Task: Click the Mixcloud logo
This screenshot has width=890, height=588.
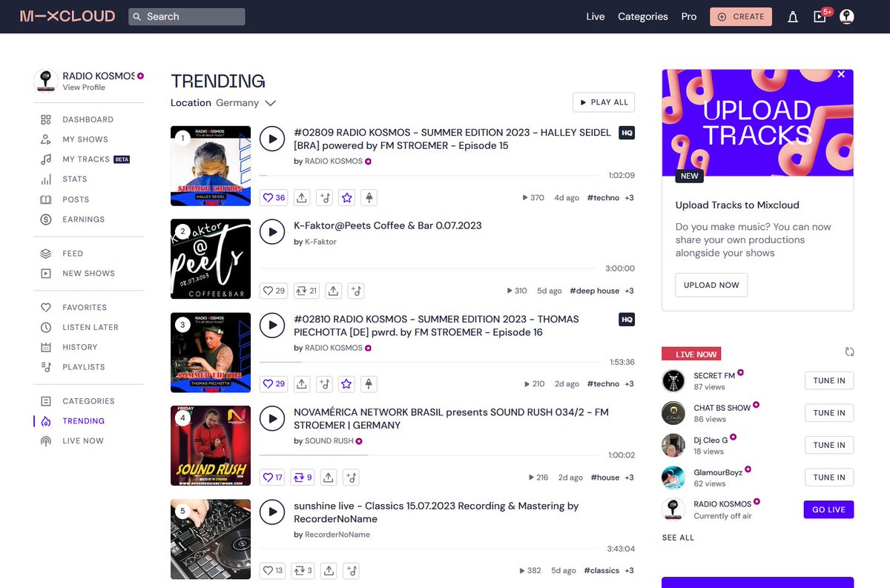Action: click(67, 16)
